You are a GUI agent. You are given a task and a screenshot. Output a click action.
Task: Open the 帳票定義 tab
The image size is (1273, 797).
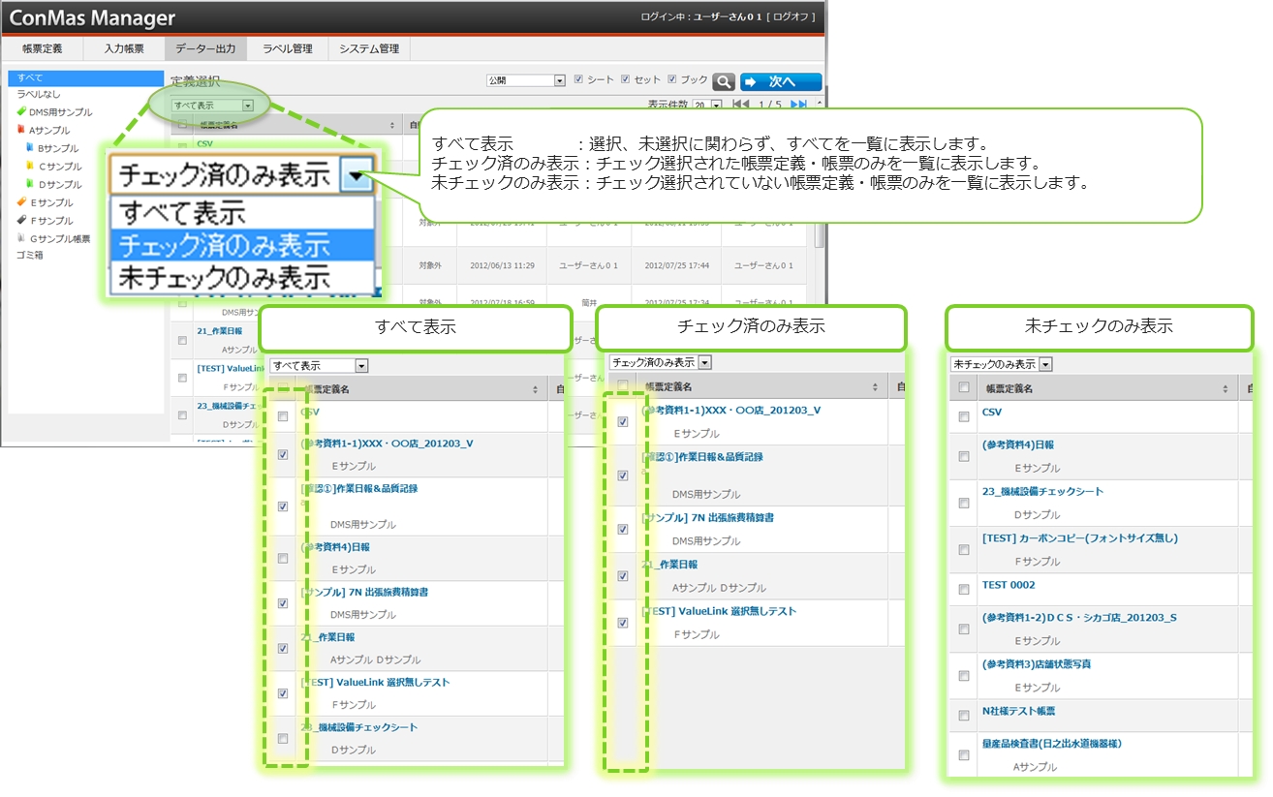click(42, 48)
